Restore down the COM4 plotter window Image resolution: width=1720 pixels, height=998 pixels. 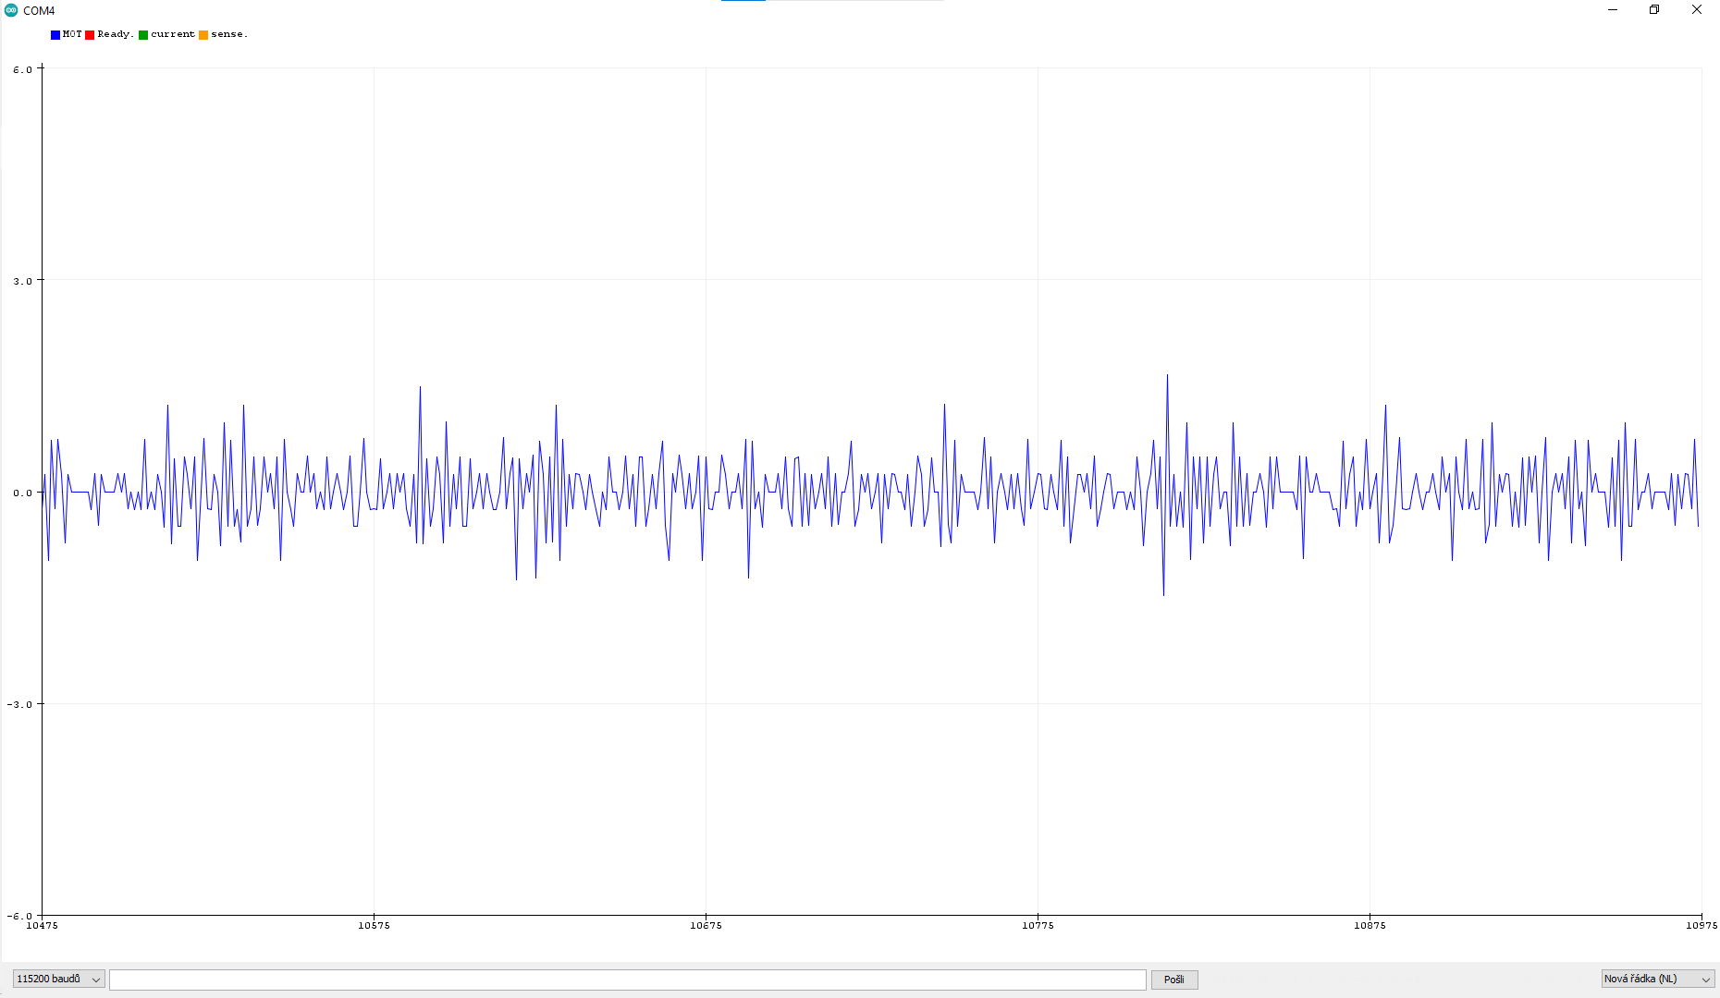[1654, 10]
